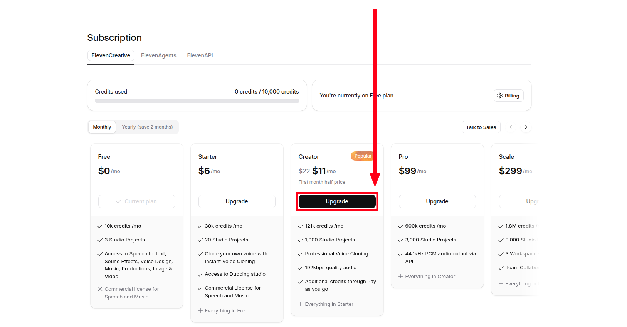Click the plus icon beside Everything in Starter
The width and height of the screenshot is (627, 327).
[x=301, y=304]
